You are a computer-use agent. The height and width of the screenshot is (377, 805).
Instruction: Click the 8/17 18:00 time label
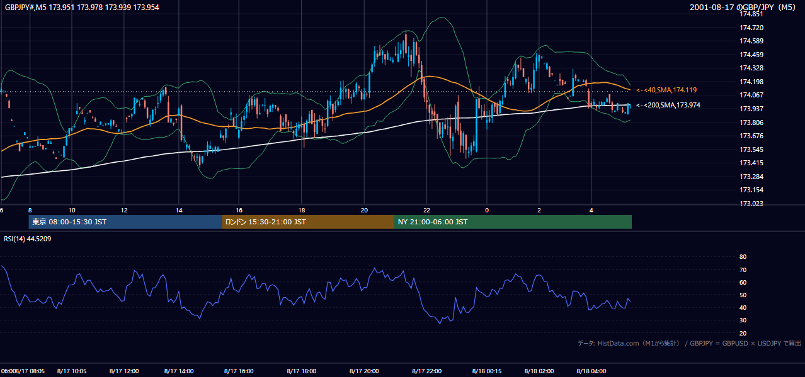click(x=302, y=371)
